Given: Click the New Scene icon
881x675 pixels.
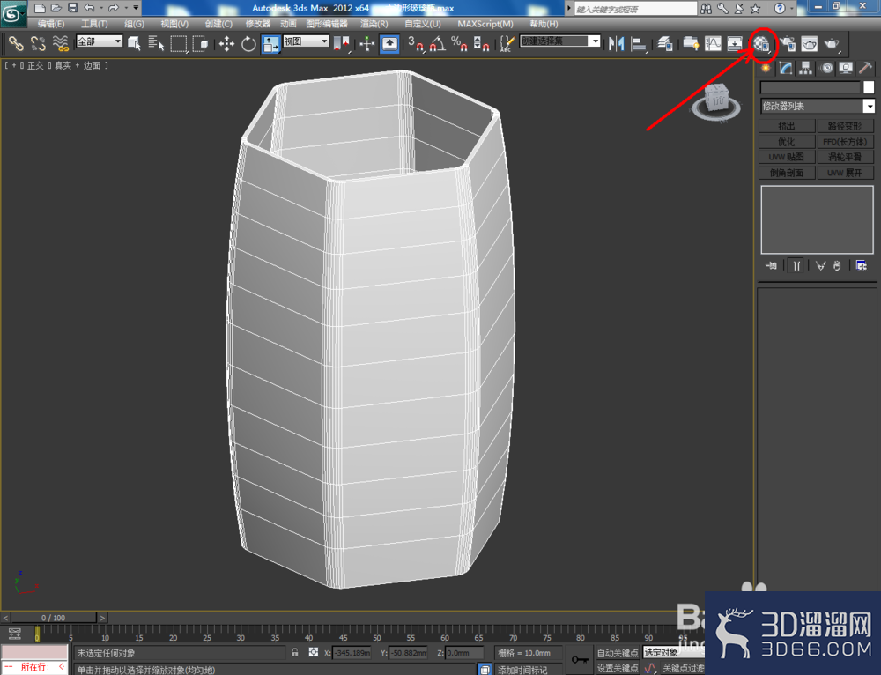Looking at the screenshot, I should (x=40, y=8).
